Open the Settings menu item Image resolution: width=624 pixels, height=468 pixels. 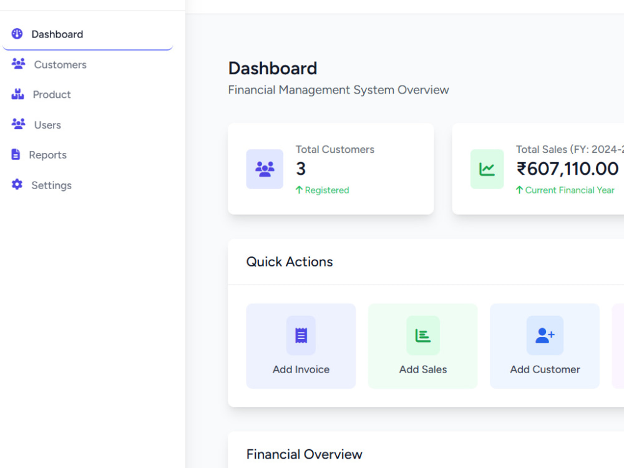tap(87, 185)
